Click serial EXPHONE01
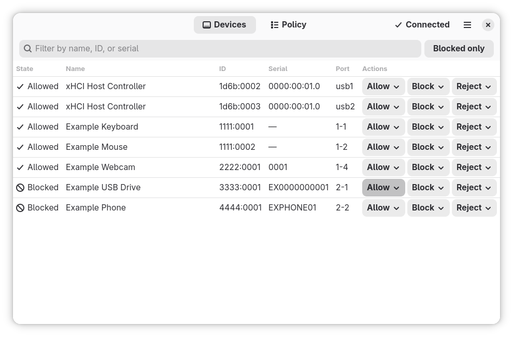The image size is (513, 337). click(x=292, y=208)
